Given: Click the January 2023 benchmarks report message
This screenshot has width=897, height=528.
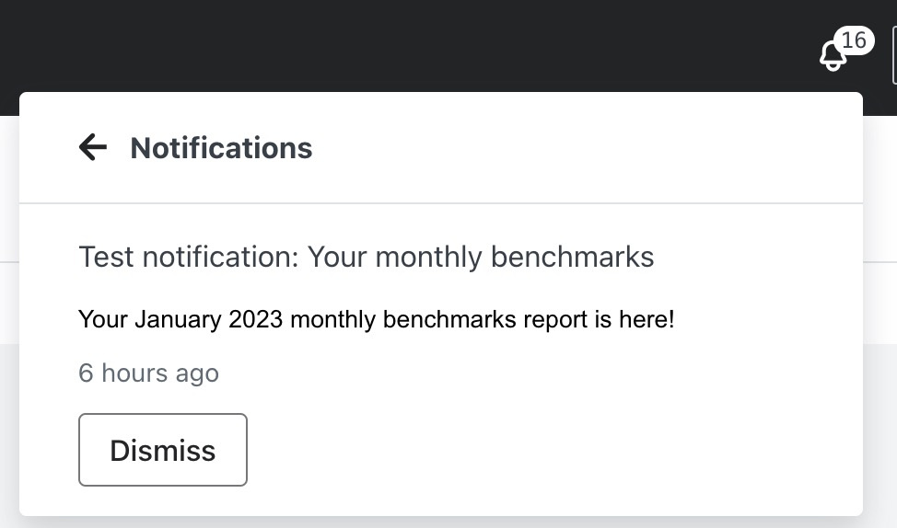Looking at the screenshot, I should tap(376, 320).
